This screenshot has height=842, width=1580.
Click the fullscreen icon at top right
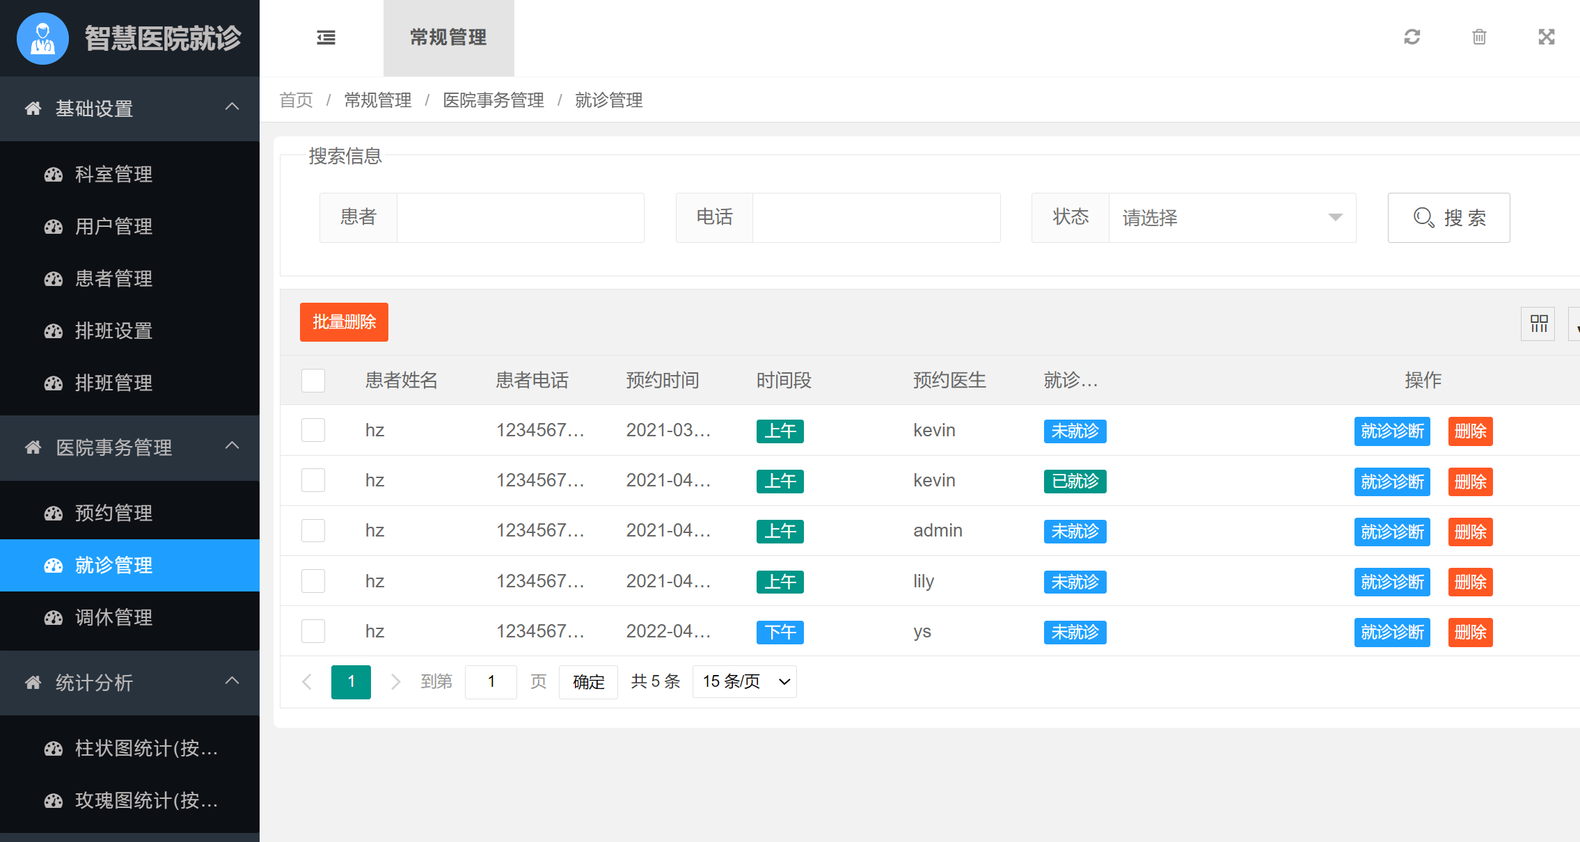(x=1547, y=37)
